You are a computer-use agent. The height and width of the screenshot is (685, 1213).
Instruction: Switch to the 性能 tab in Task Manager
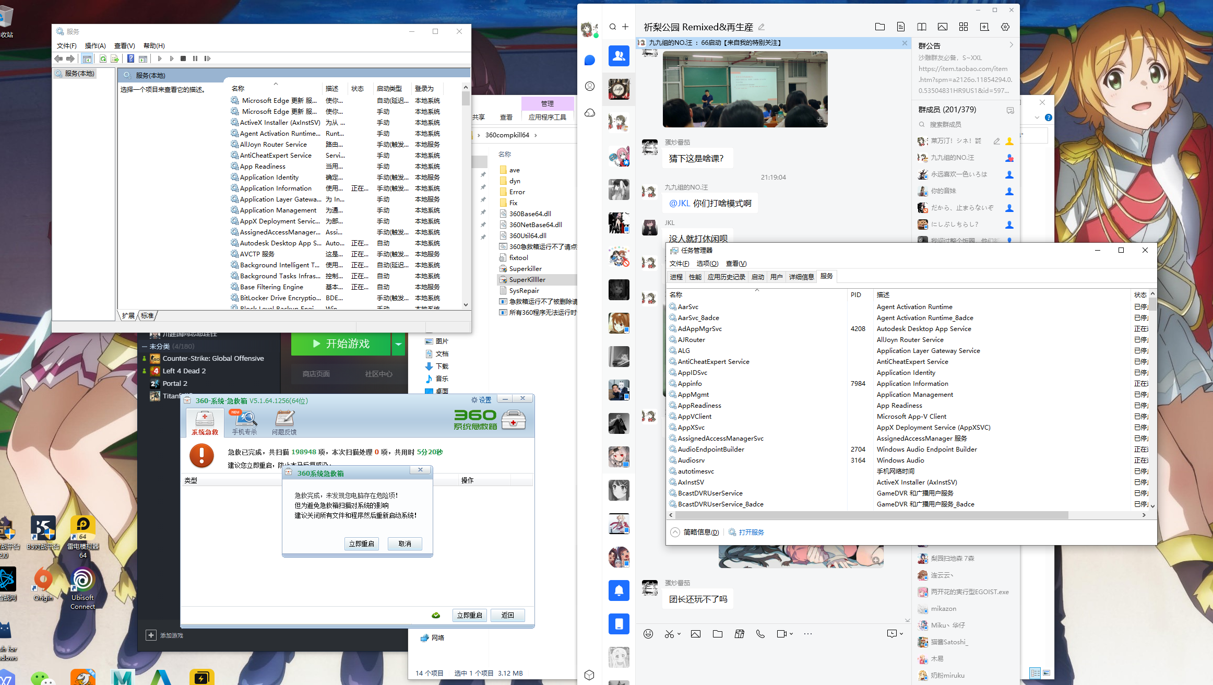coord(695,277)
